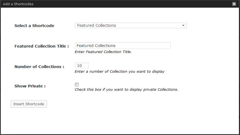Close the Add a Shortcodes dialog

click(x=234, y=4)
